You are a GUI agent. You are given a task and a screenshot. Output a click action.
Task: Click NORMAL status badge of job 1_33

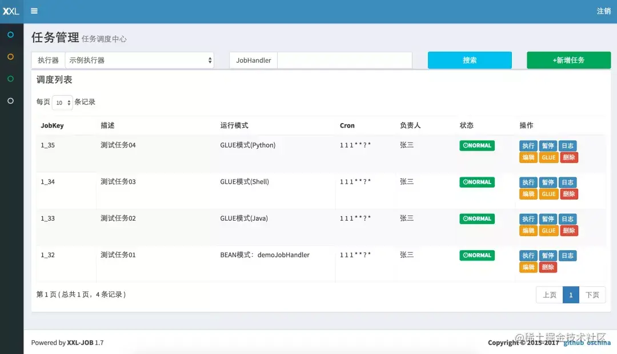click(477, 218)
